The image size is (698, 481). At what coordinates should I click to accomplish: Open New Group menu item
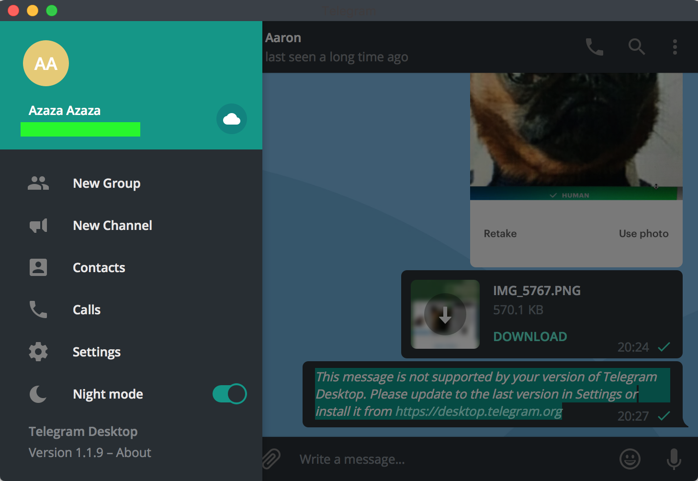click(x=131, y=183)
